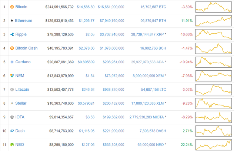Click the green NEO logo icon
Viewport: 237px width, 151px height.
coord(12,144)
